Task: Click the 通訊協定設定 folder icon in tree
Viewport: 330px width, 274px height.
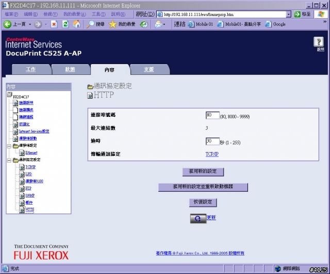Action: point(15,160)
